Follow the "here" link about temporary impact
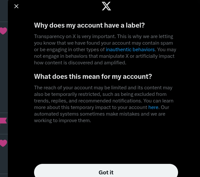 [153, 107]
